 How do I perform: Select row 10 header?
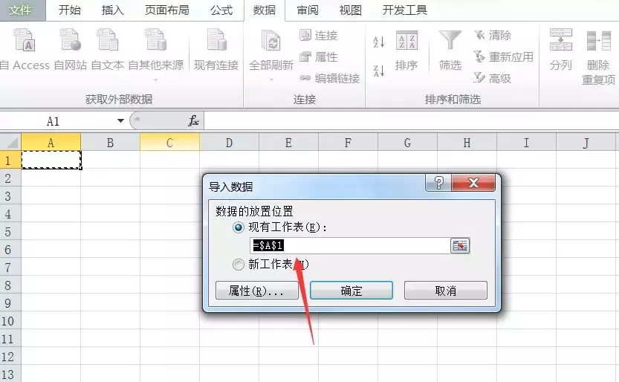click(10, 321)
